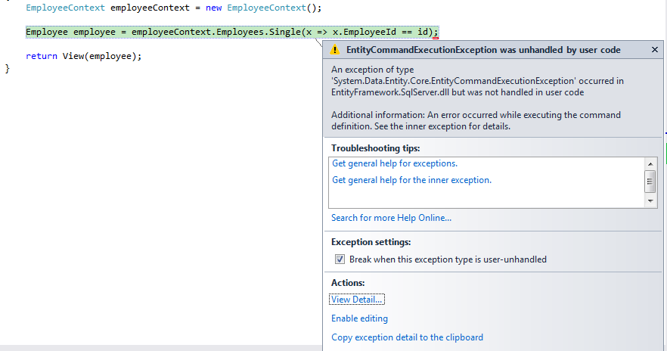Copy exception detail to the clipboard
This screenshot has height=351, width=667.
point(407,337)
